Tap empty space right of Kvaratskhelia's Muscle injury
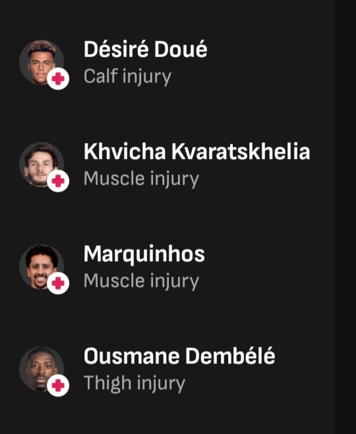This screenshot has height=434, width=356. [266, 179]
